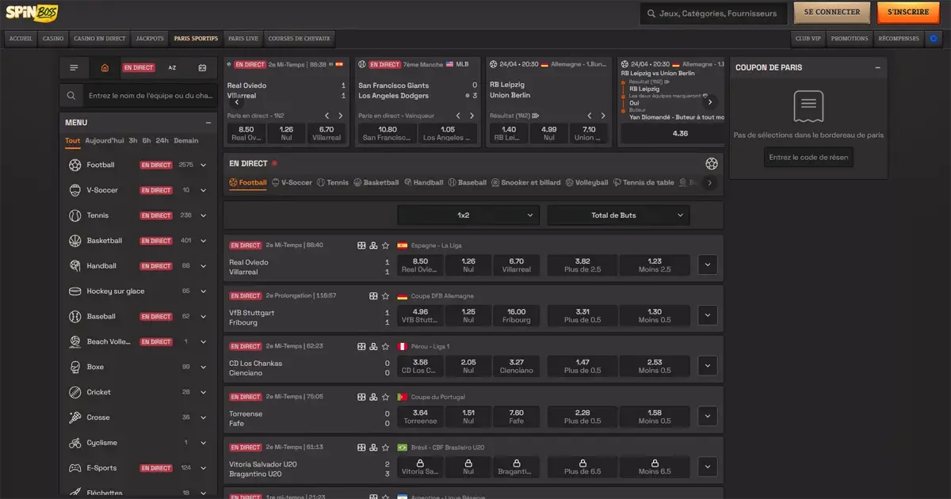Screen dimensions: 951x499
Task: Bet on Villarreal at 6.70 in La Liga row
Action: pyautogui.click(x=517, y=265)
